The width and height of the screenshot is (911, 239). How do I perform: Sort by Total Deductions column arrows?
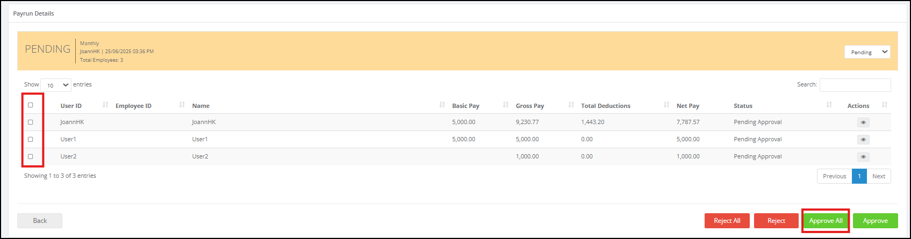click(x=666, y=105)
